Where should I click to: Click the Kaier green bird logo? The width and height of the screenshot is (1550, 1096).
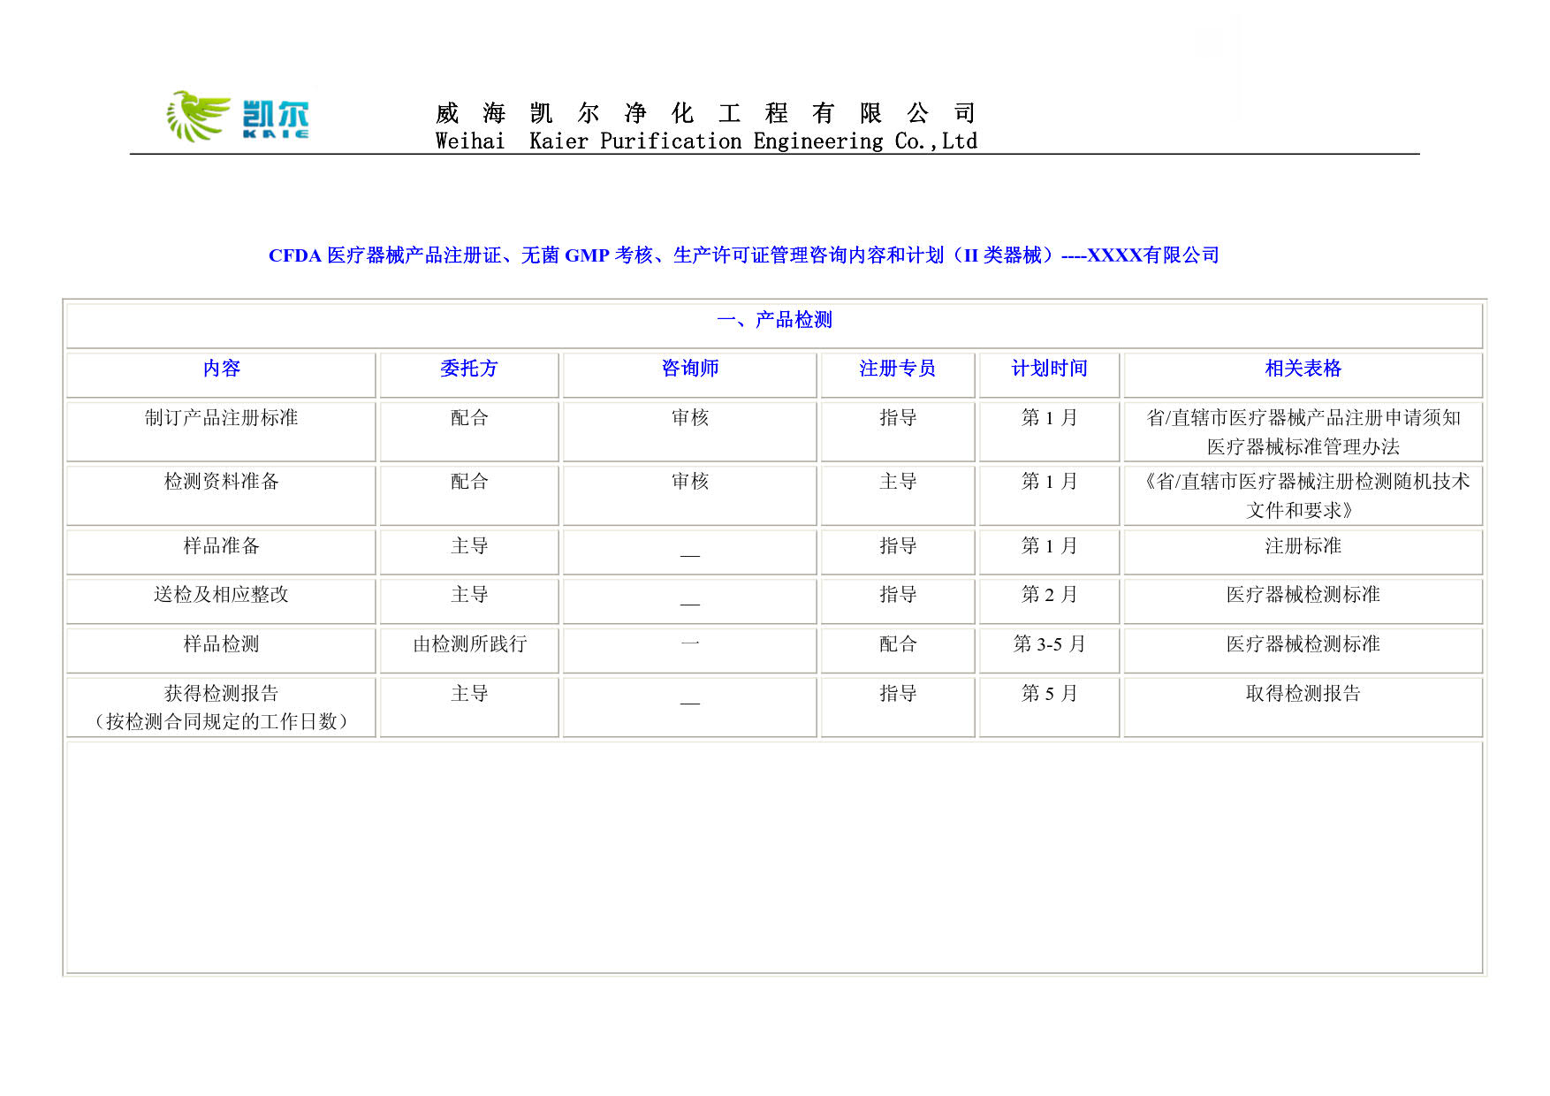pos(199,117)
